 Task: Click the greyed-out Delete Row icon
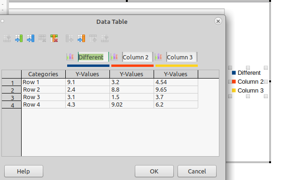coord(42,38)
